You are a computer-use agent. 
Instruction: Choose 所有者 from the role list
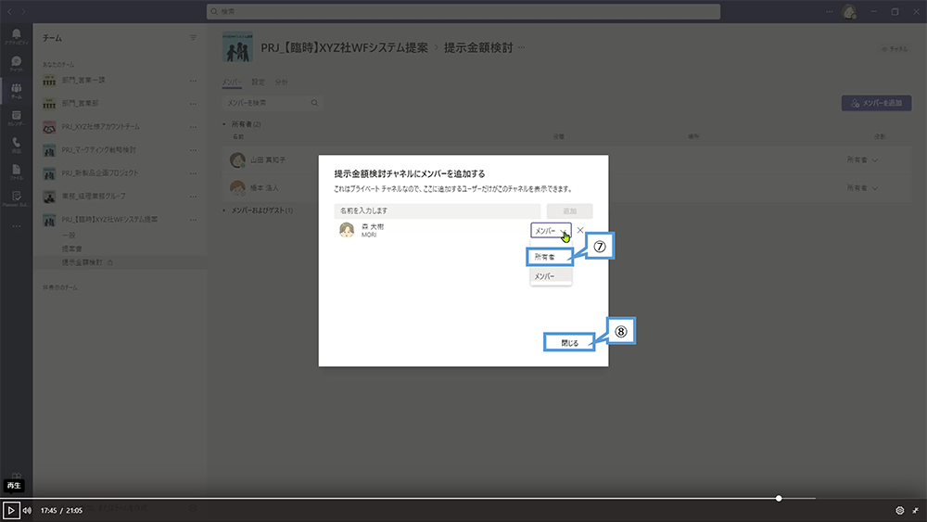(550, 257)
